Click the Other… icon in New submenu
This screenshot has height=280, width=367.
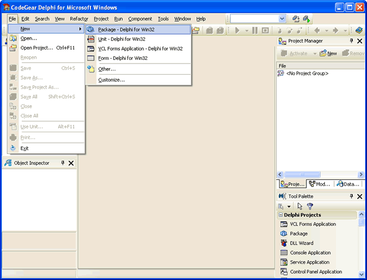(91, 69)
